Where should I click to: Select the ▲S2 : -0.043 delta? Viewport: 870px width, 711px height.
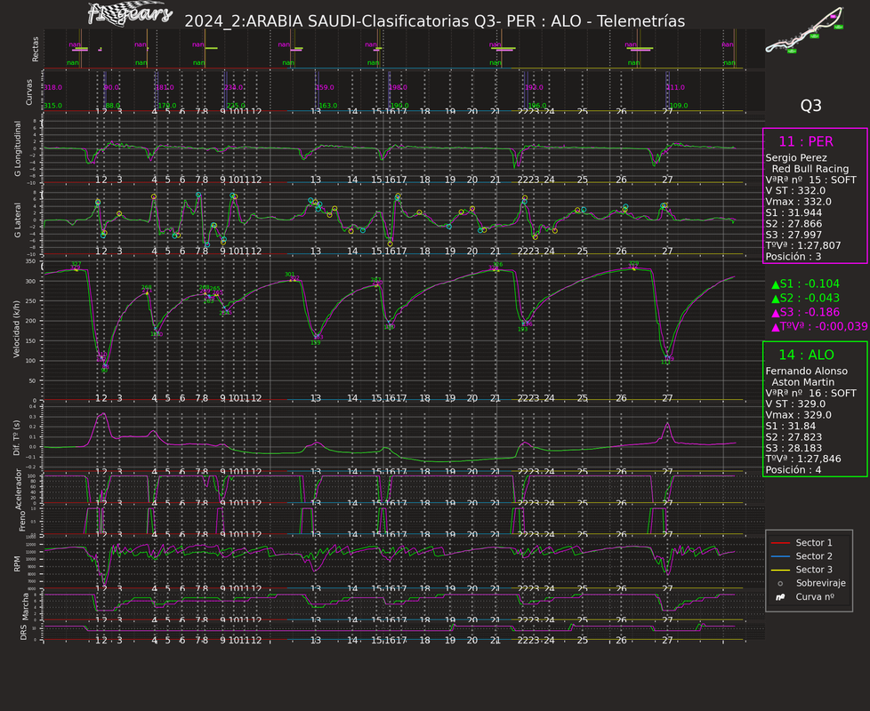[x=805, y=298]
